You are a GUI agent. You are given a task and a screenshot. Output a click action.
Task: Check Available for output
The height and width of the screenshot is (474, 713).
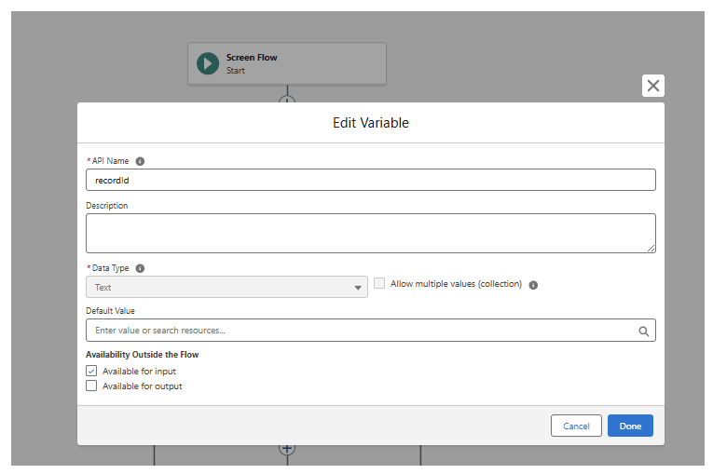point(91,386)
